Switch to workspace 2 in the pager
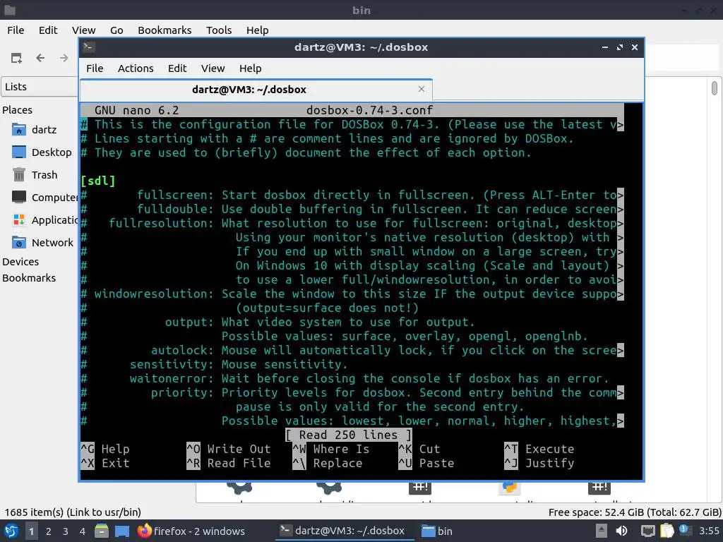This screenshot has width=723, height=542. [x=49, y=531]
